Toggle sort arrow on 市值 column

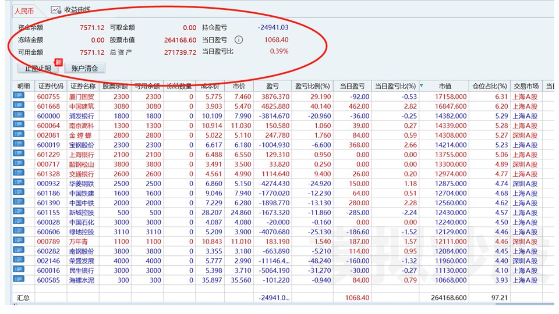point(422,85)
